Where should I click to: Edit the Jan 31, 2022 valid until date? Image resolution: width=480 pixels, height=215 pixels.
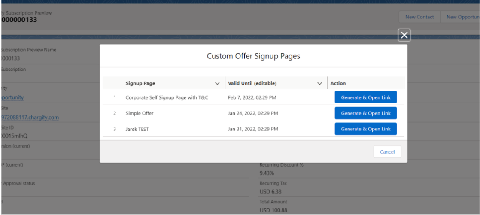point(252,129)
